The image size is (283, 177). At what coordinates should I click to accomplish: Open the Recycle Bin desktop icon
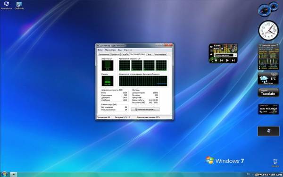pos(275,163)
